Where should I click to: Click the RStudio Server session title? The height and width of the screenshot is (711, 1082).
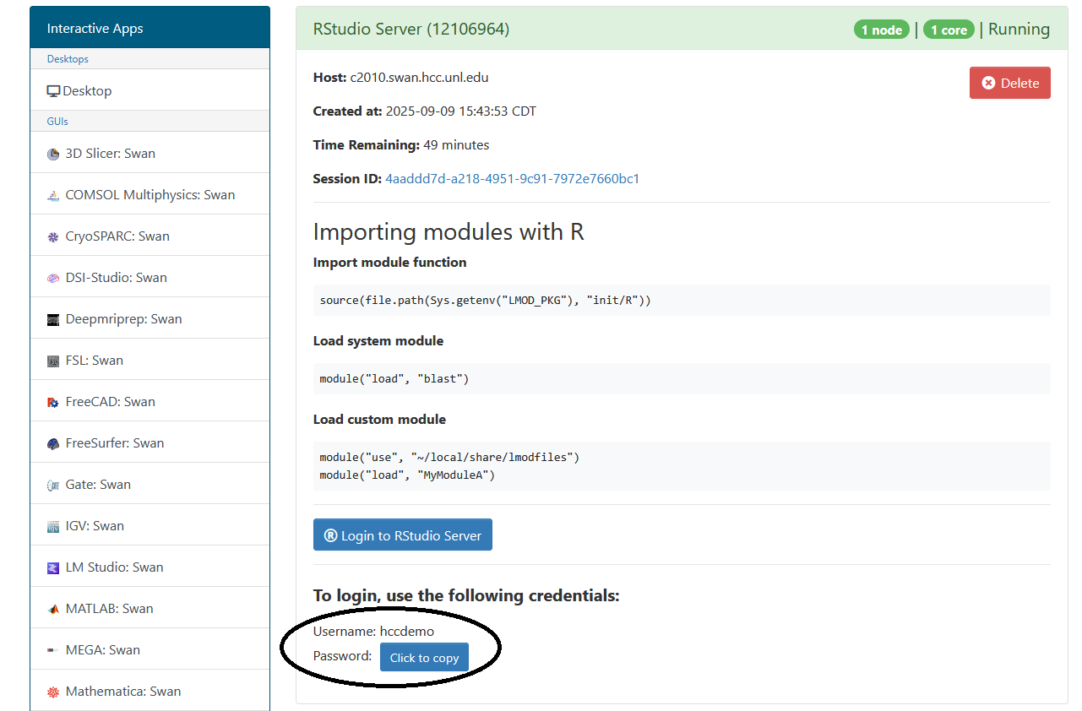click(411, 29)
